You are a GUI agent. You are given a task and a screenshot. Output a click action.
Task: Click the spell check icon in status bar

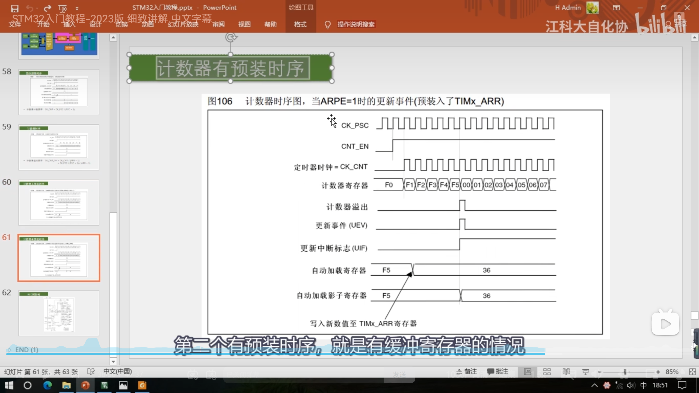tap(91, 372)
